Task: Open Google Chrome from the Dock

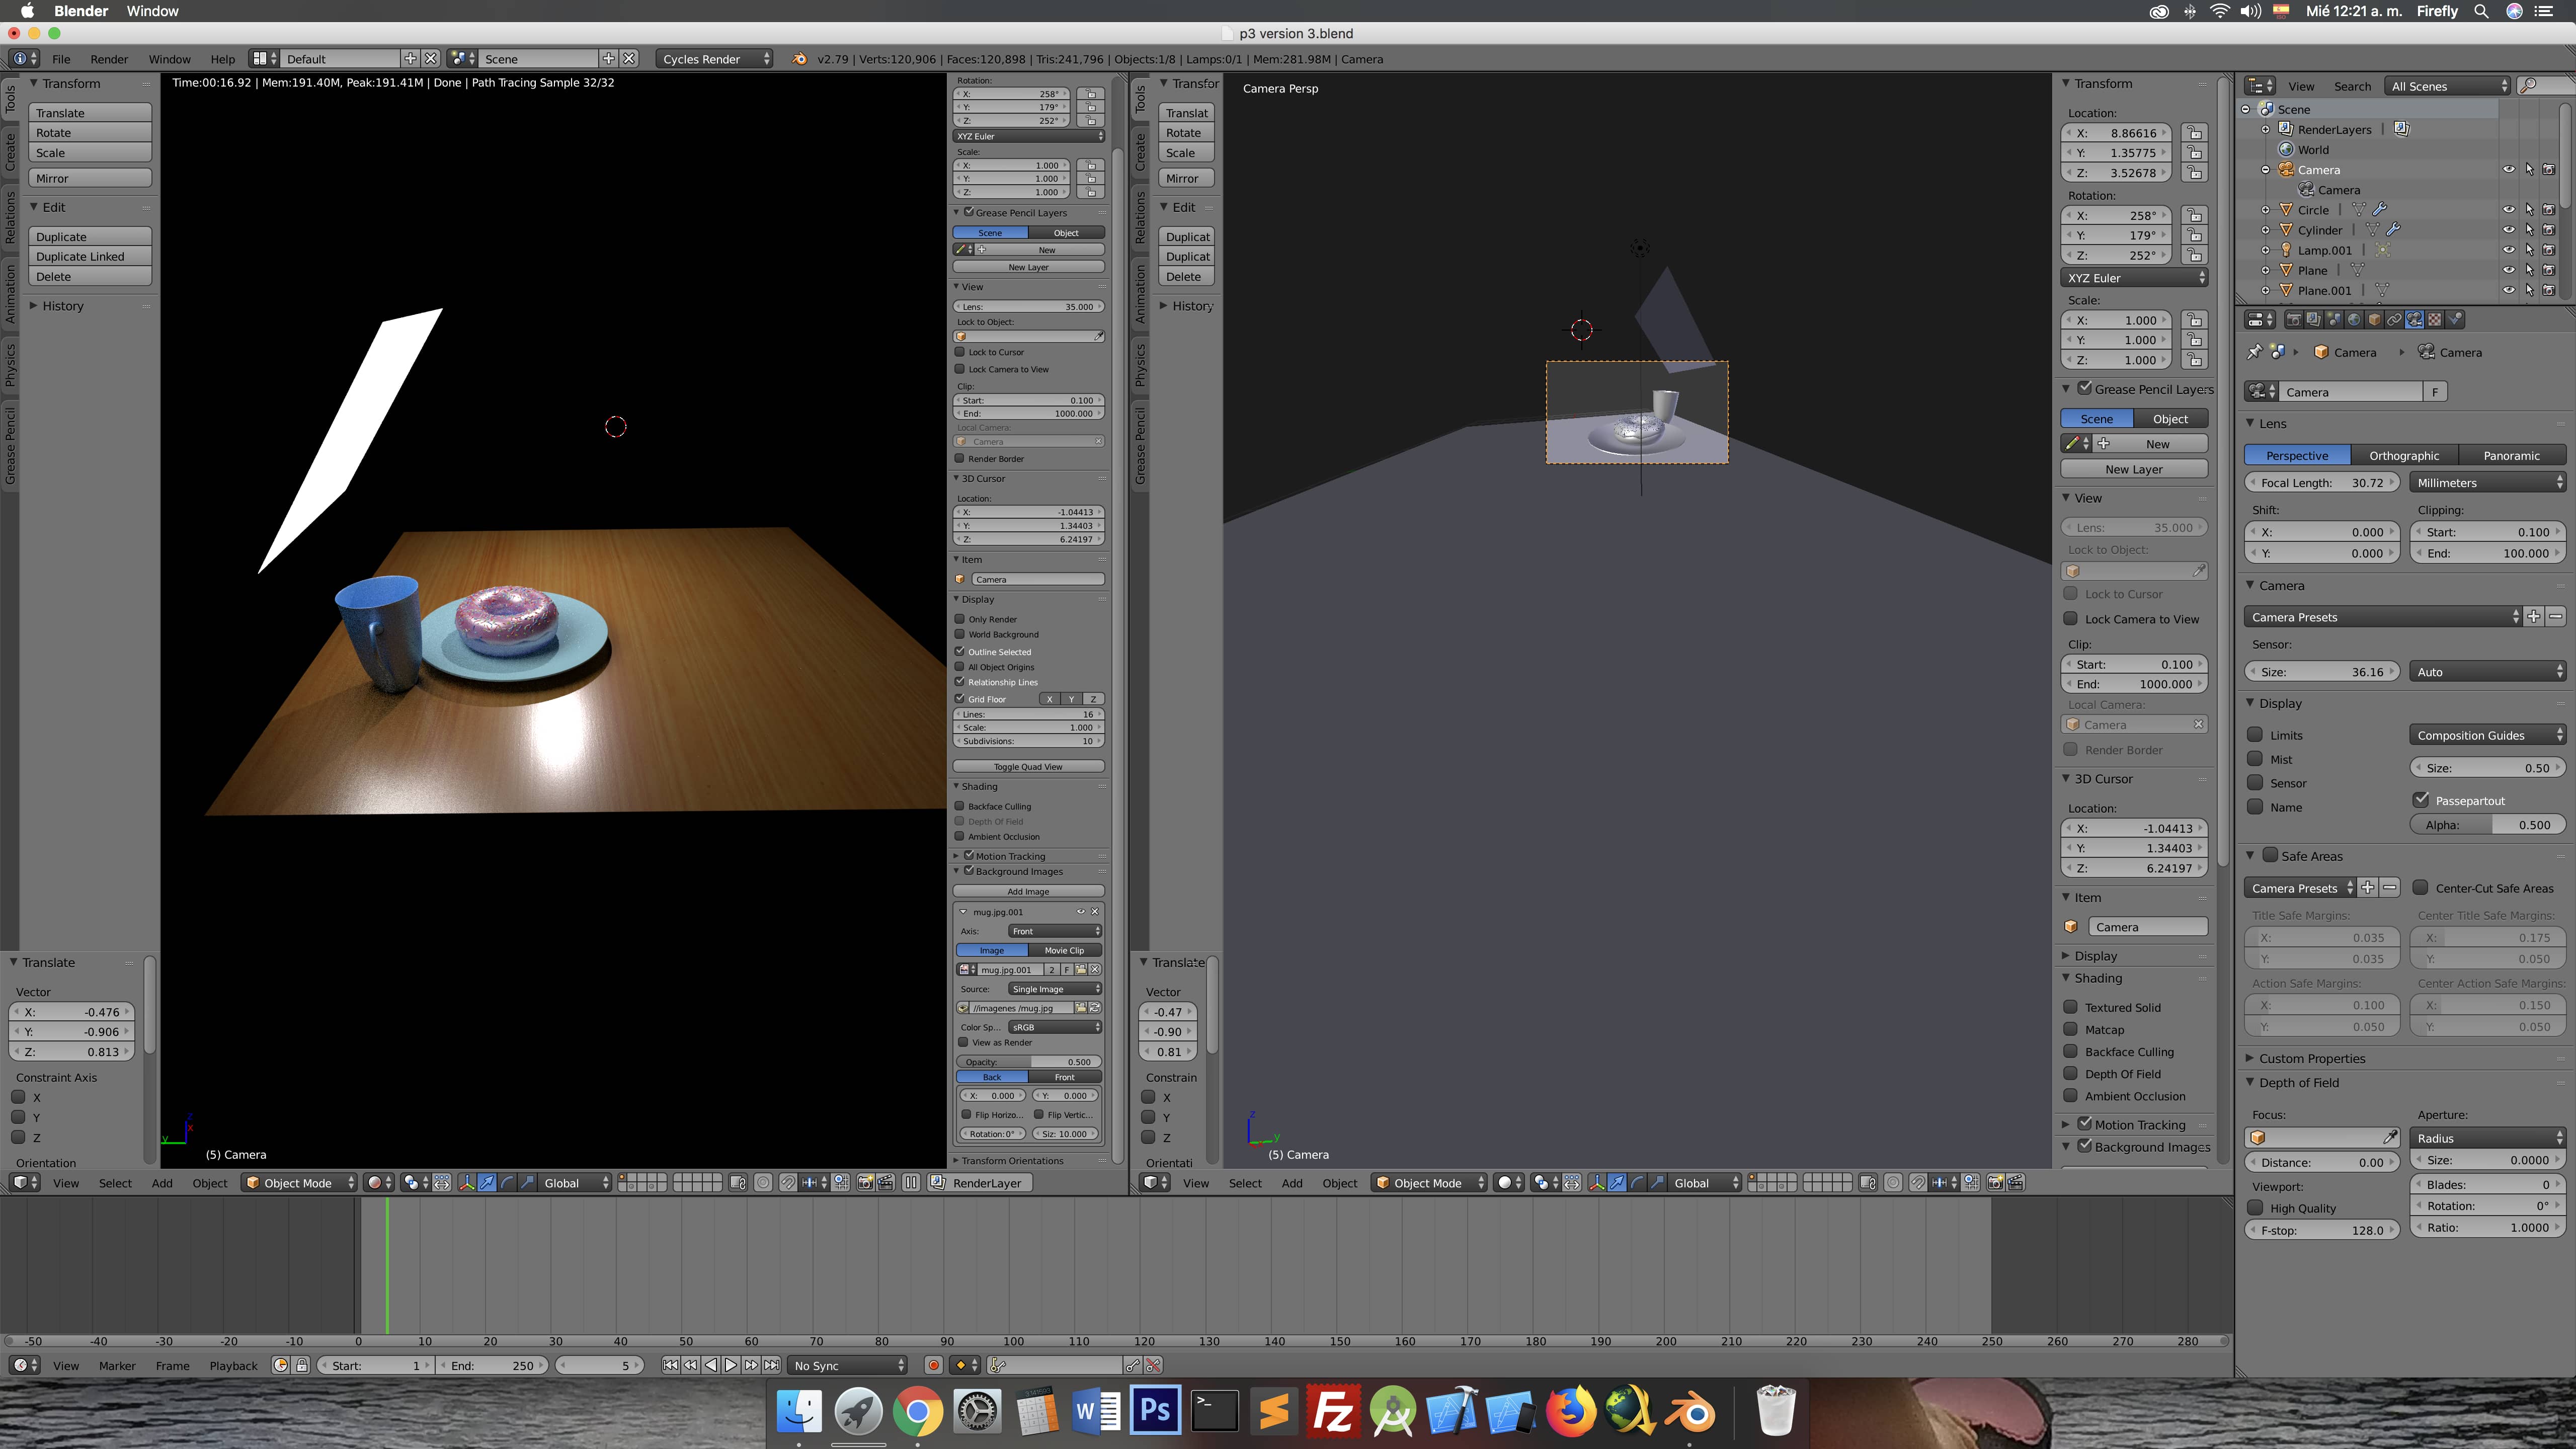Action: [917, 1410]
